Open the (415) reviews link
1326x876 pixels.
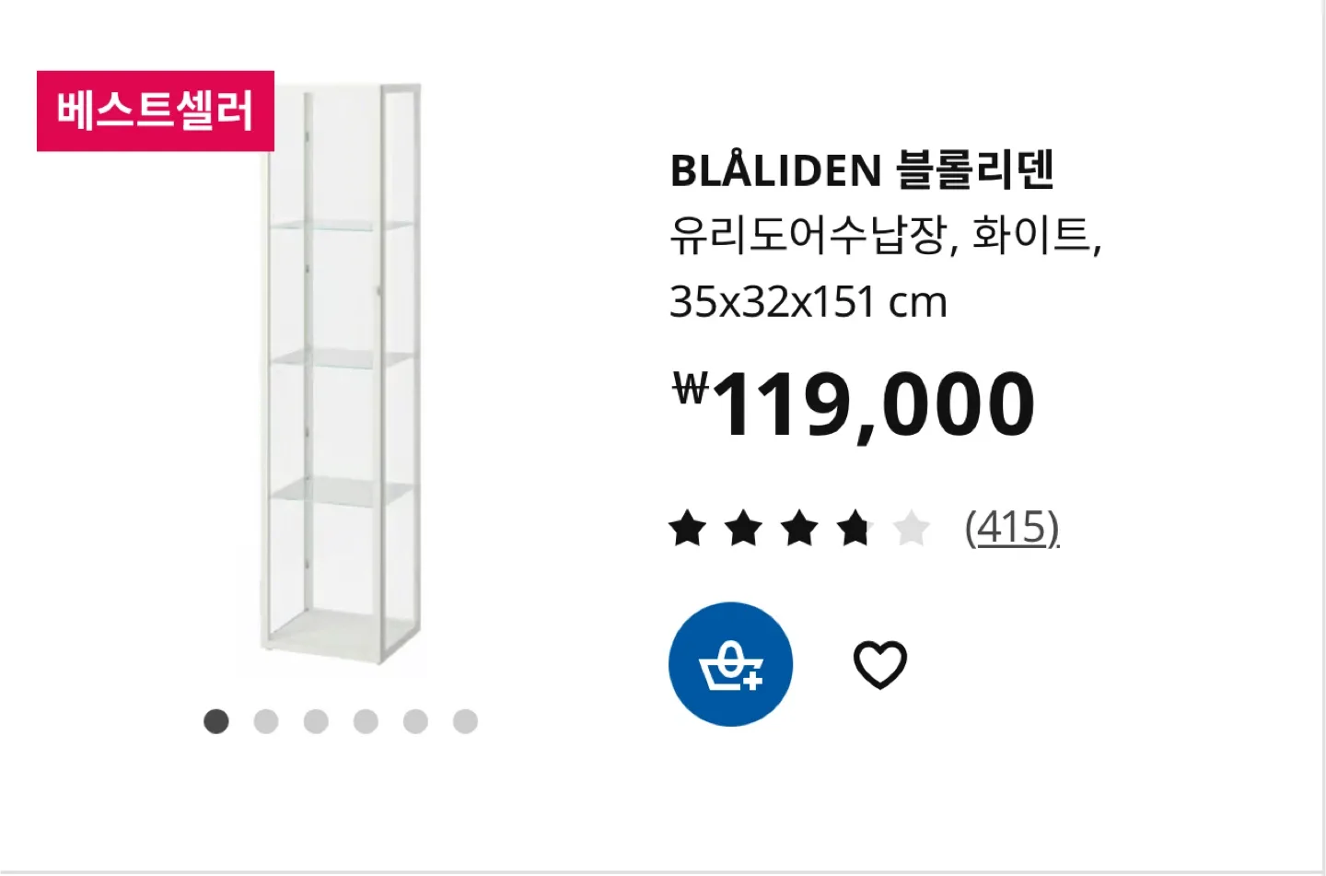[1012, 528]
